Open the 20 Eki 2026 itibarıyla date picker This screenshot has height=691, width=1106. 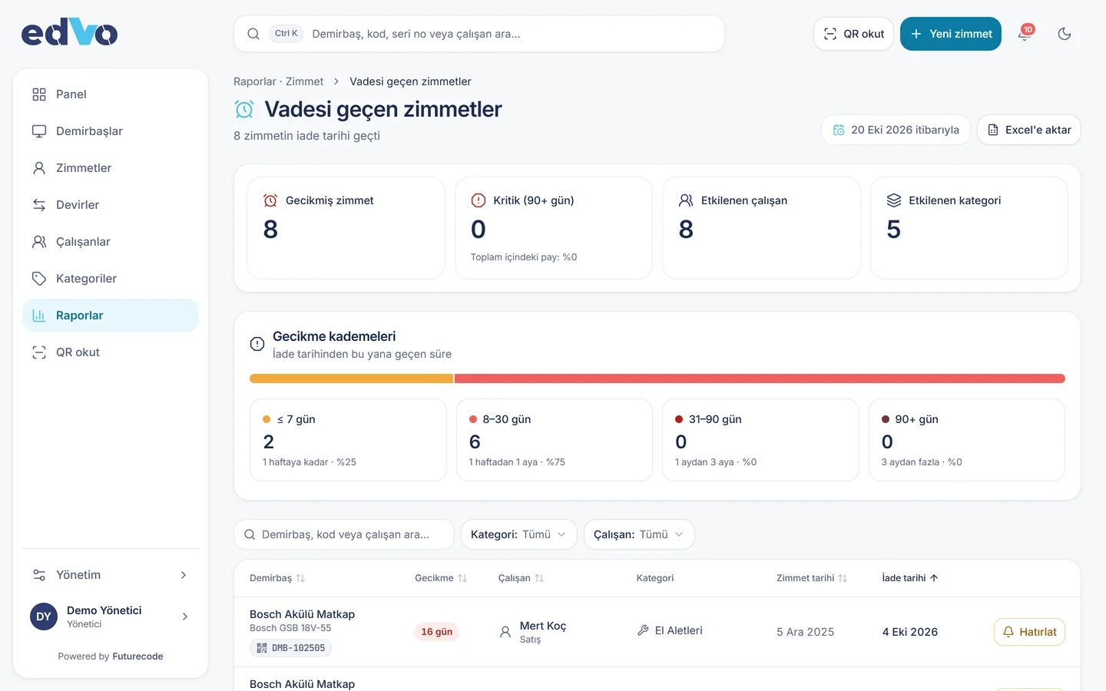896,130
